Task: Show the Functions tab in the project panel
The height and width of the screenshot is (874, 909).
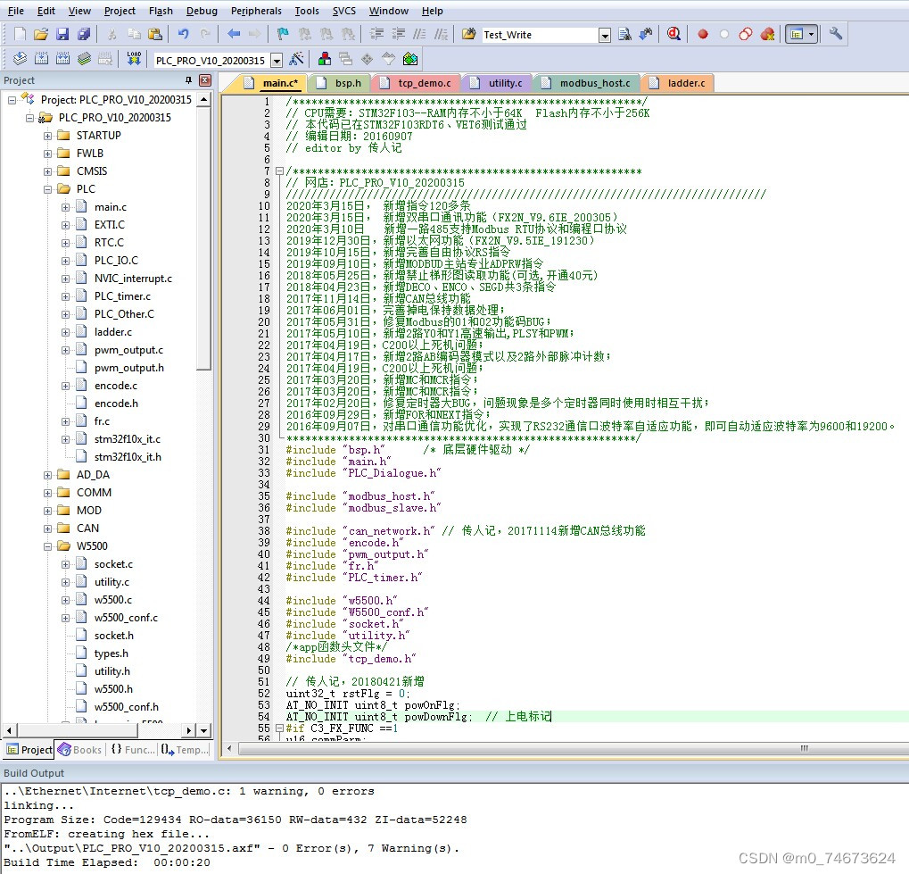Action: [x=133, y=749]
